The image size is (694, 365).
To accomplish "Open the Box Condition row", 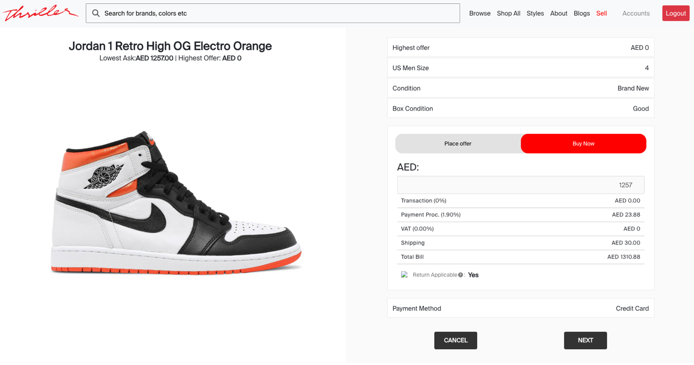I will (x=520, y=108).
